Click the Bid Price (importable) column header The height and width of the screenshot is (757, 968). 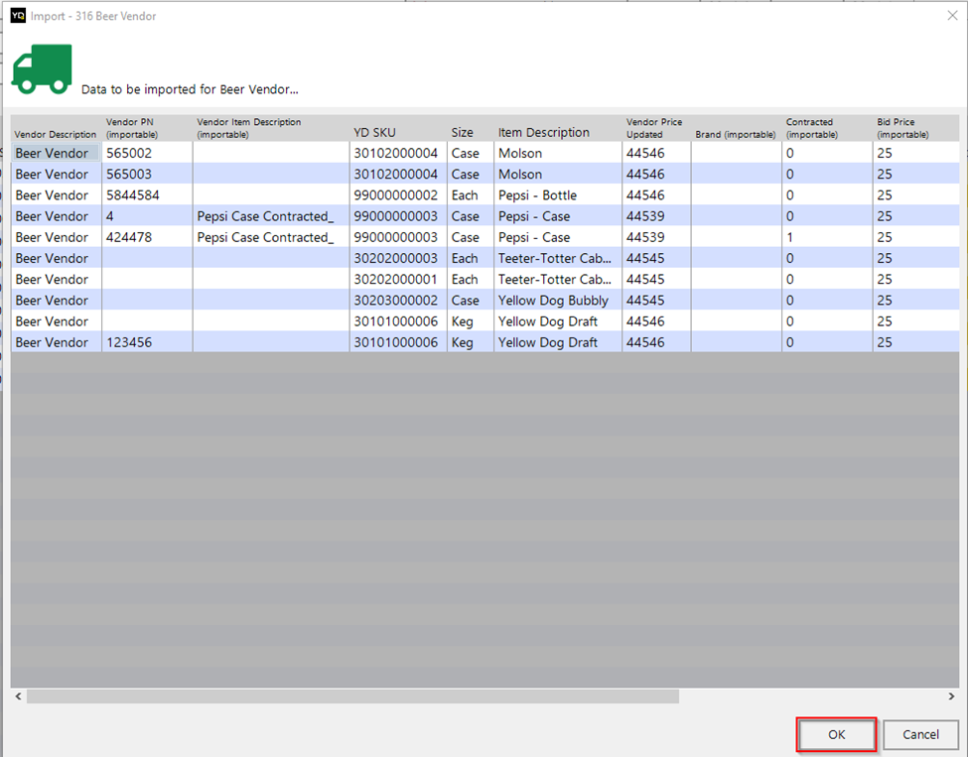pos(916,128)
